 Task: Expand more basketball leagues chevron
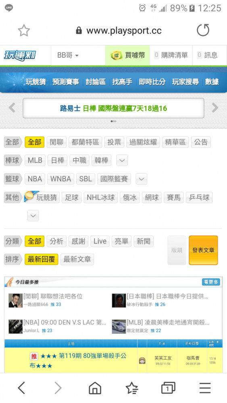point(142,179)
